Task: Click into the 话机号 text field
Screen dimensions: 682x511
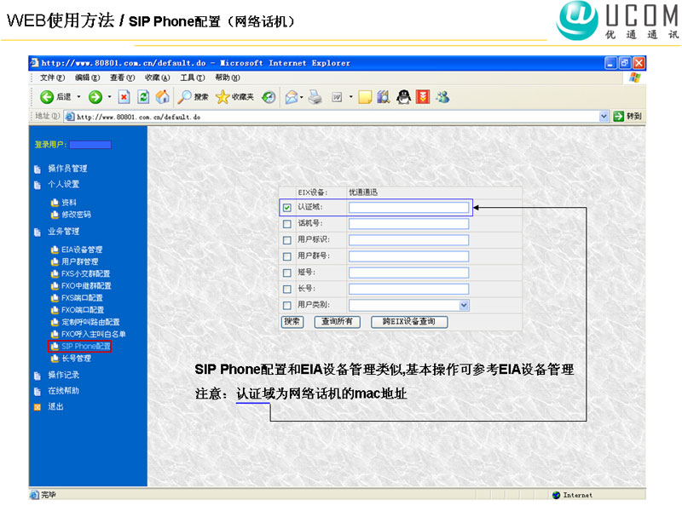Action: coord(408,224)
